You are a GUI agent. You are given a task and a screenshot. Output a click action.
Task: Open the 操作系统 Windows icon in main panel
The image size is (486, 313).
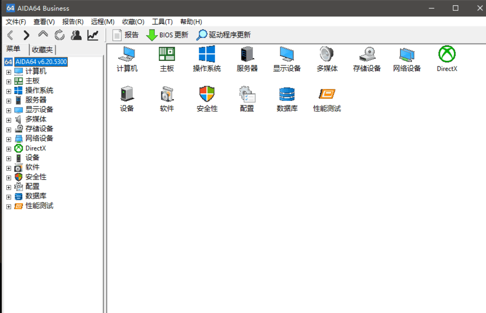click(207, 59)
